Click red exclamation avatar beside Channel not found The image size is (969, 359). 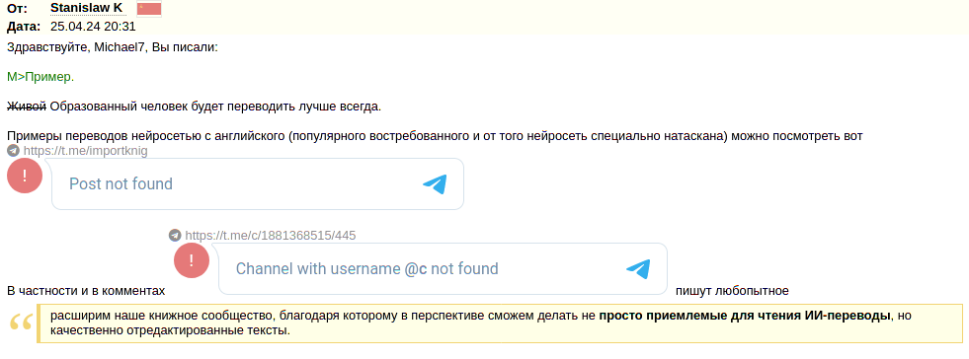(192, 260)
